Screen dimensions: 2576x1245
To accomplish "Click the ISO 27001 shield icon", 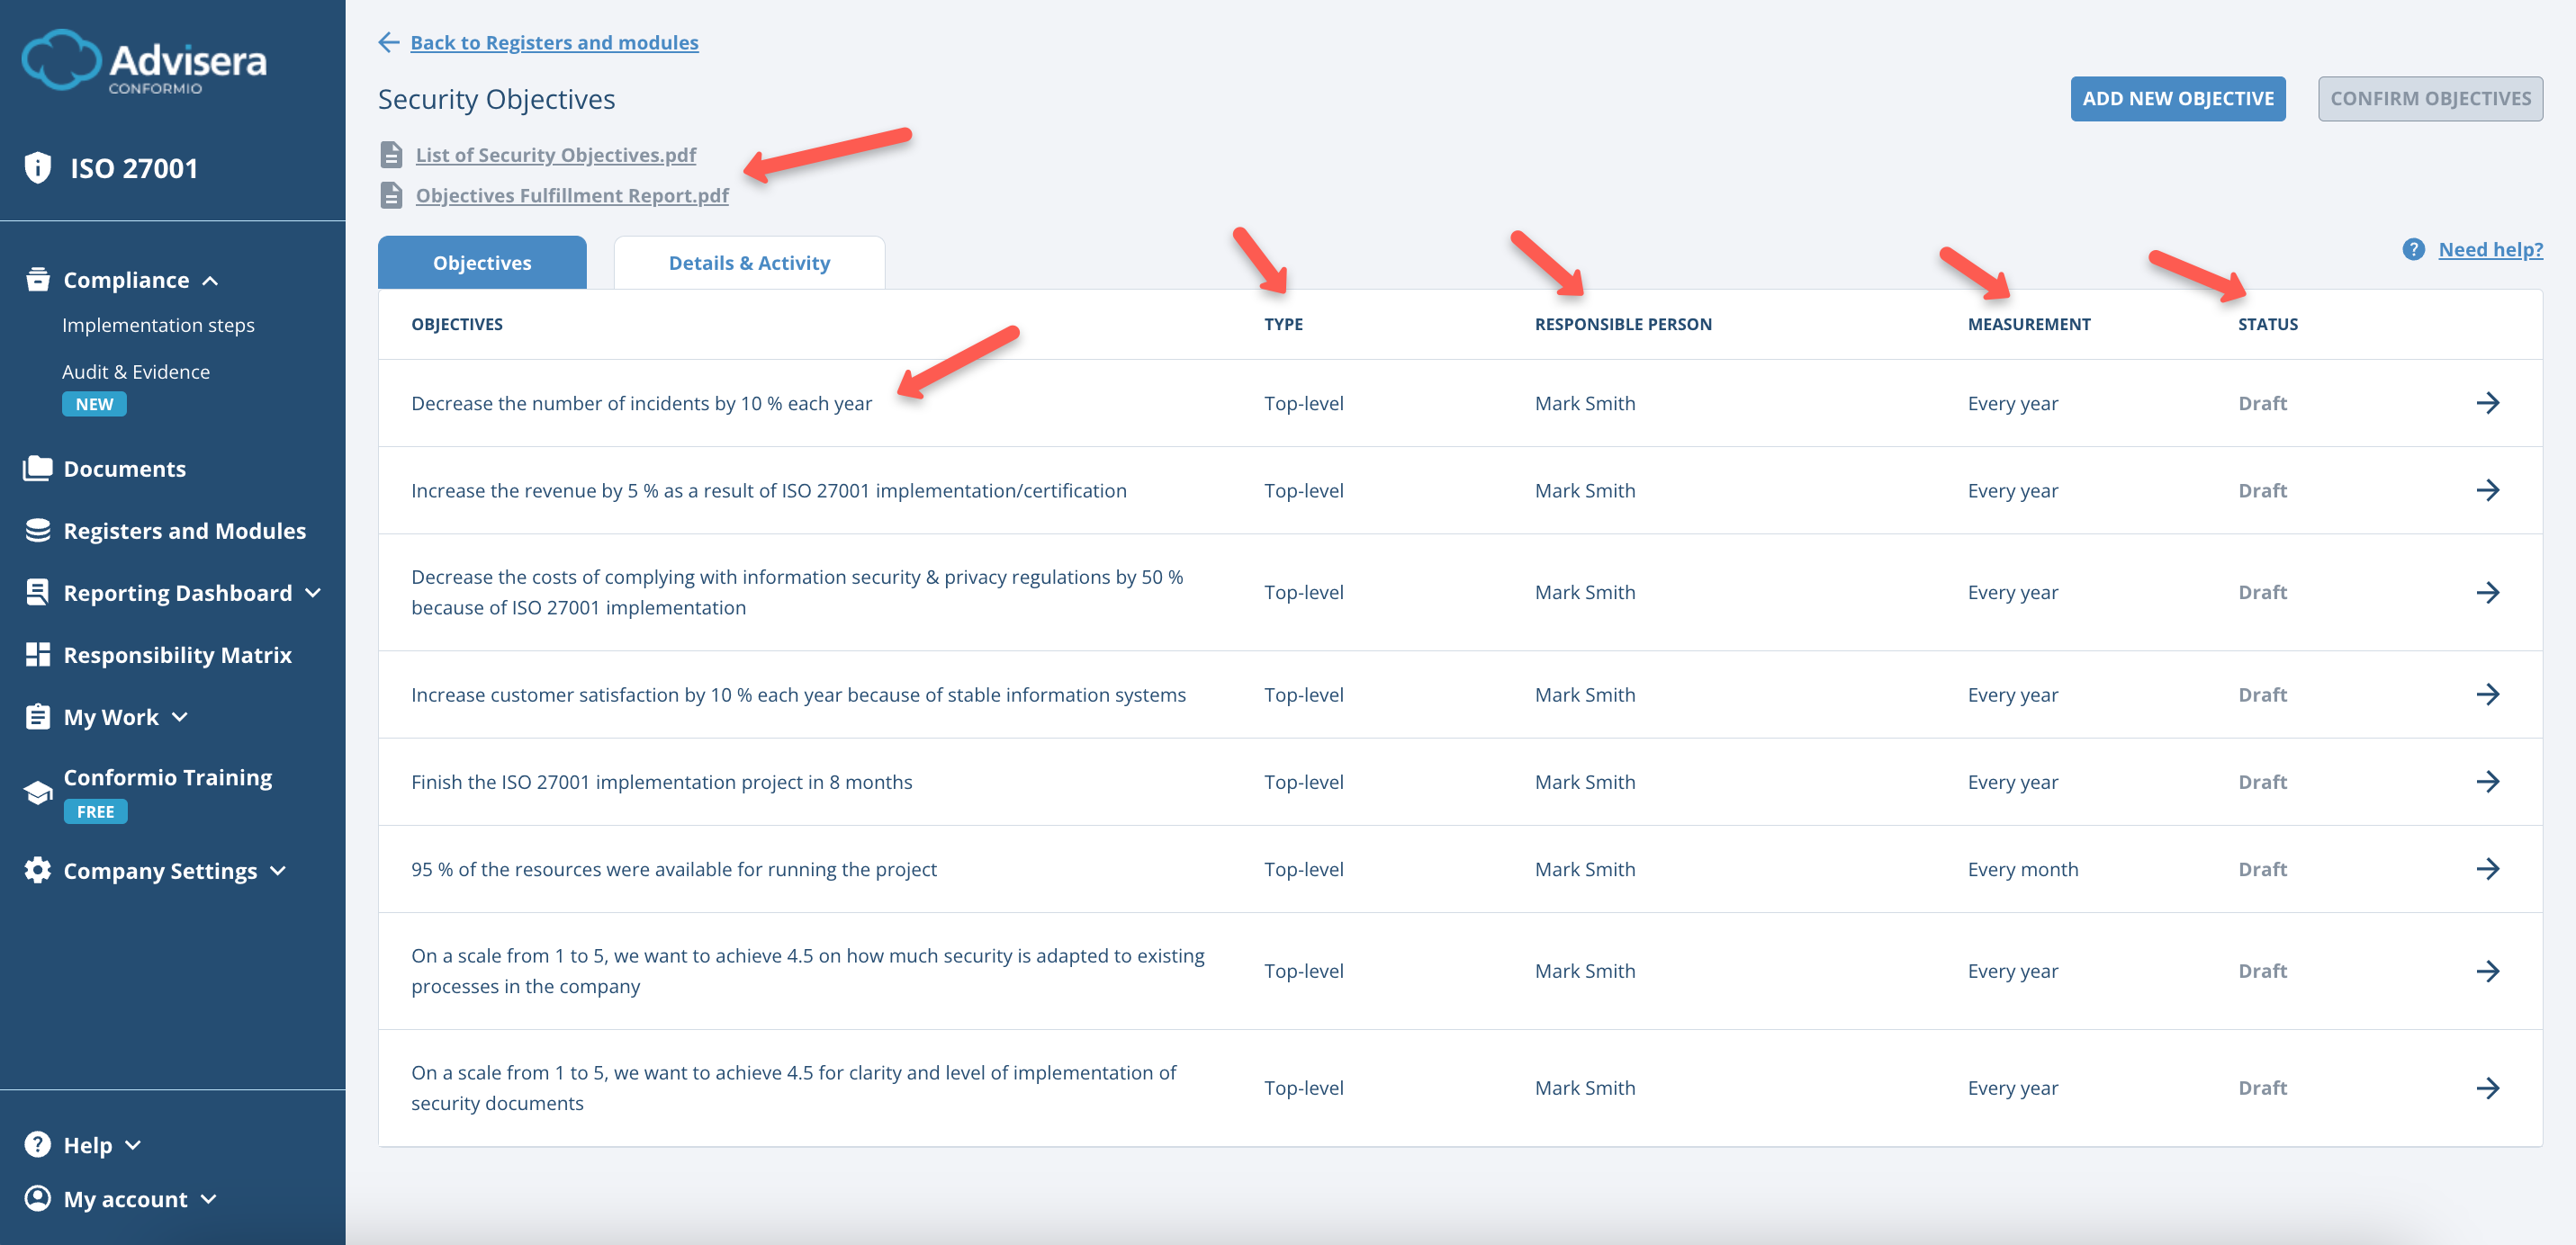I will [37, 168].
